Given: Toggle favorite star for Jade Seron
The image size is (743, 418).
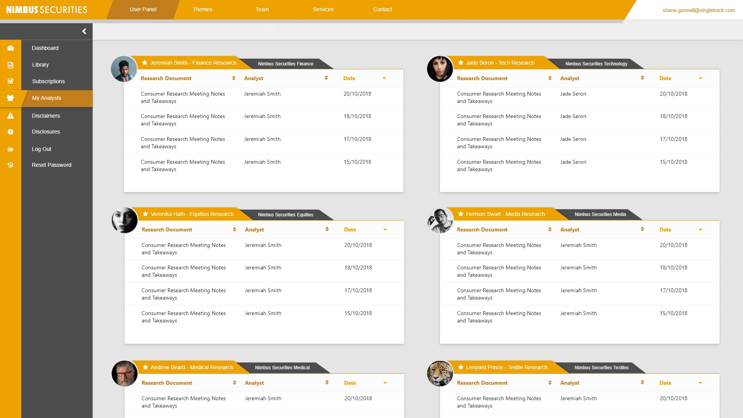Looking at the screenshot, I should click(x=461, y=63).
